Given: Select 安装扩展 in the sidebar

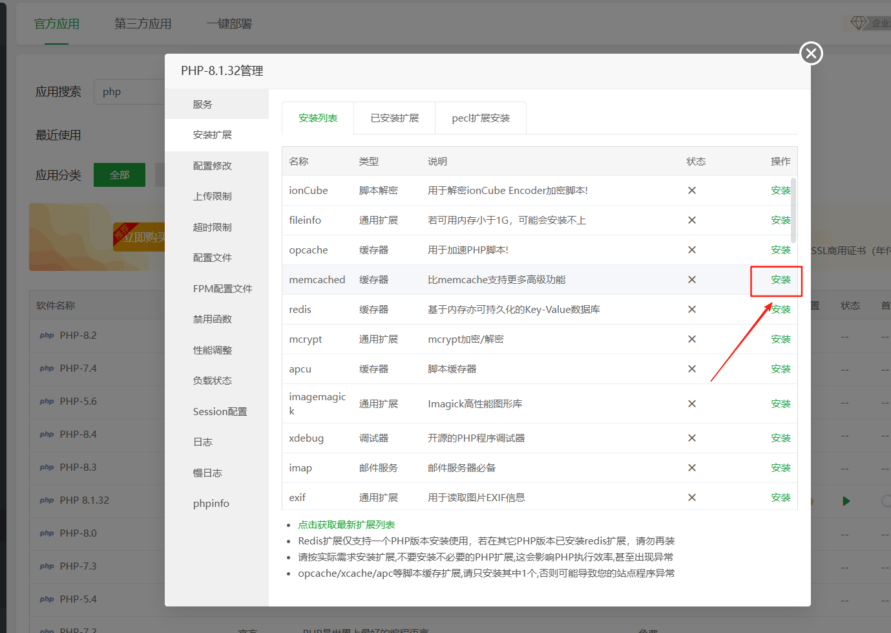Looking at the screenshot, I should click(x=216, y=134).
